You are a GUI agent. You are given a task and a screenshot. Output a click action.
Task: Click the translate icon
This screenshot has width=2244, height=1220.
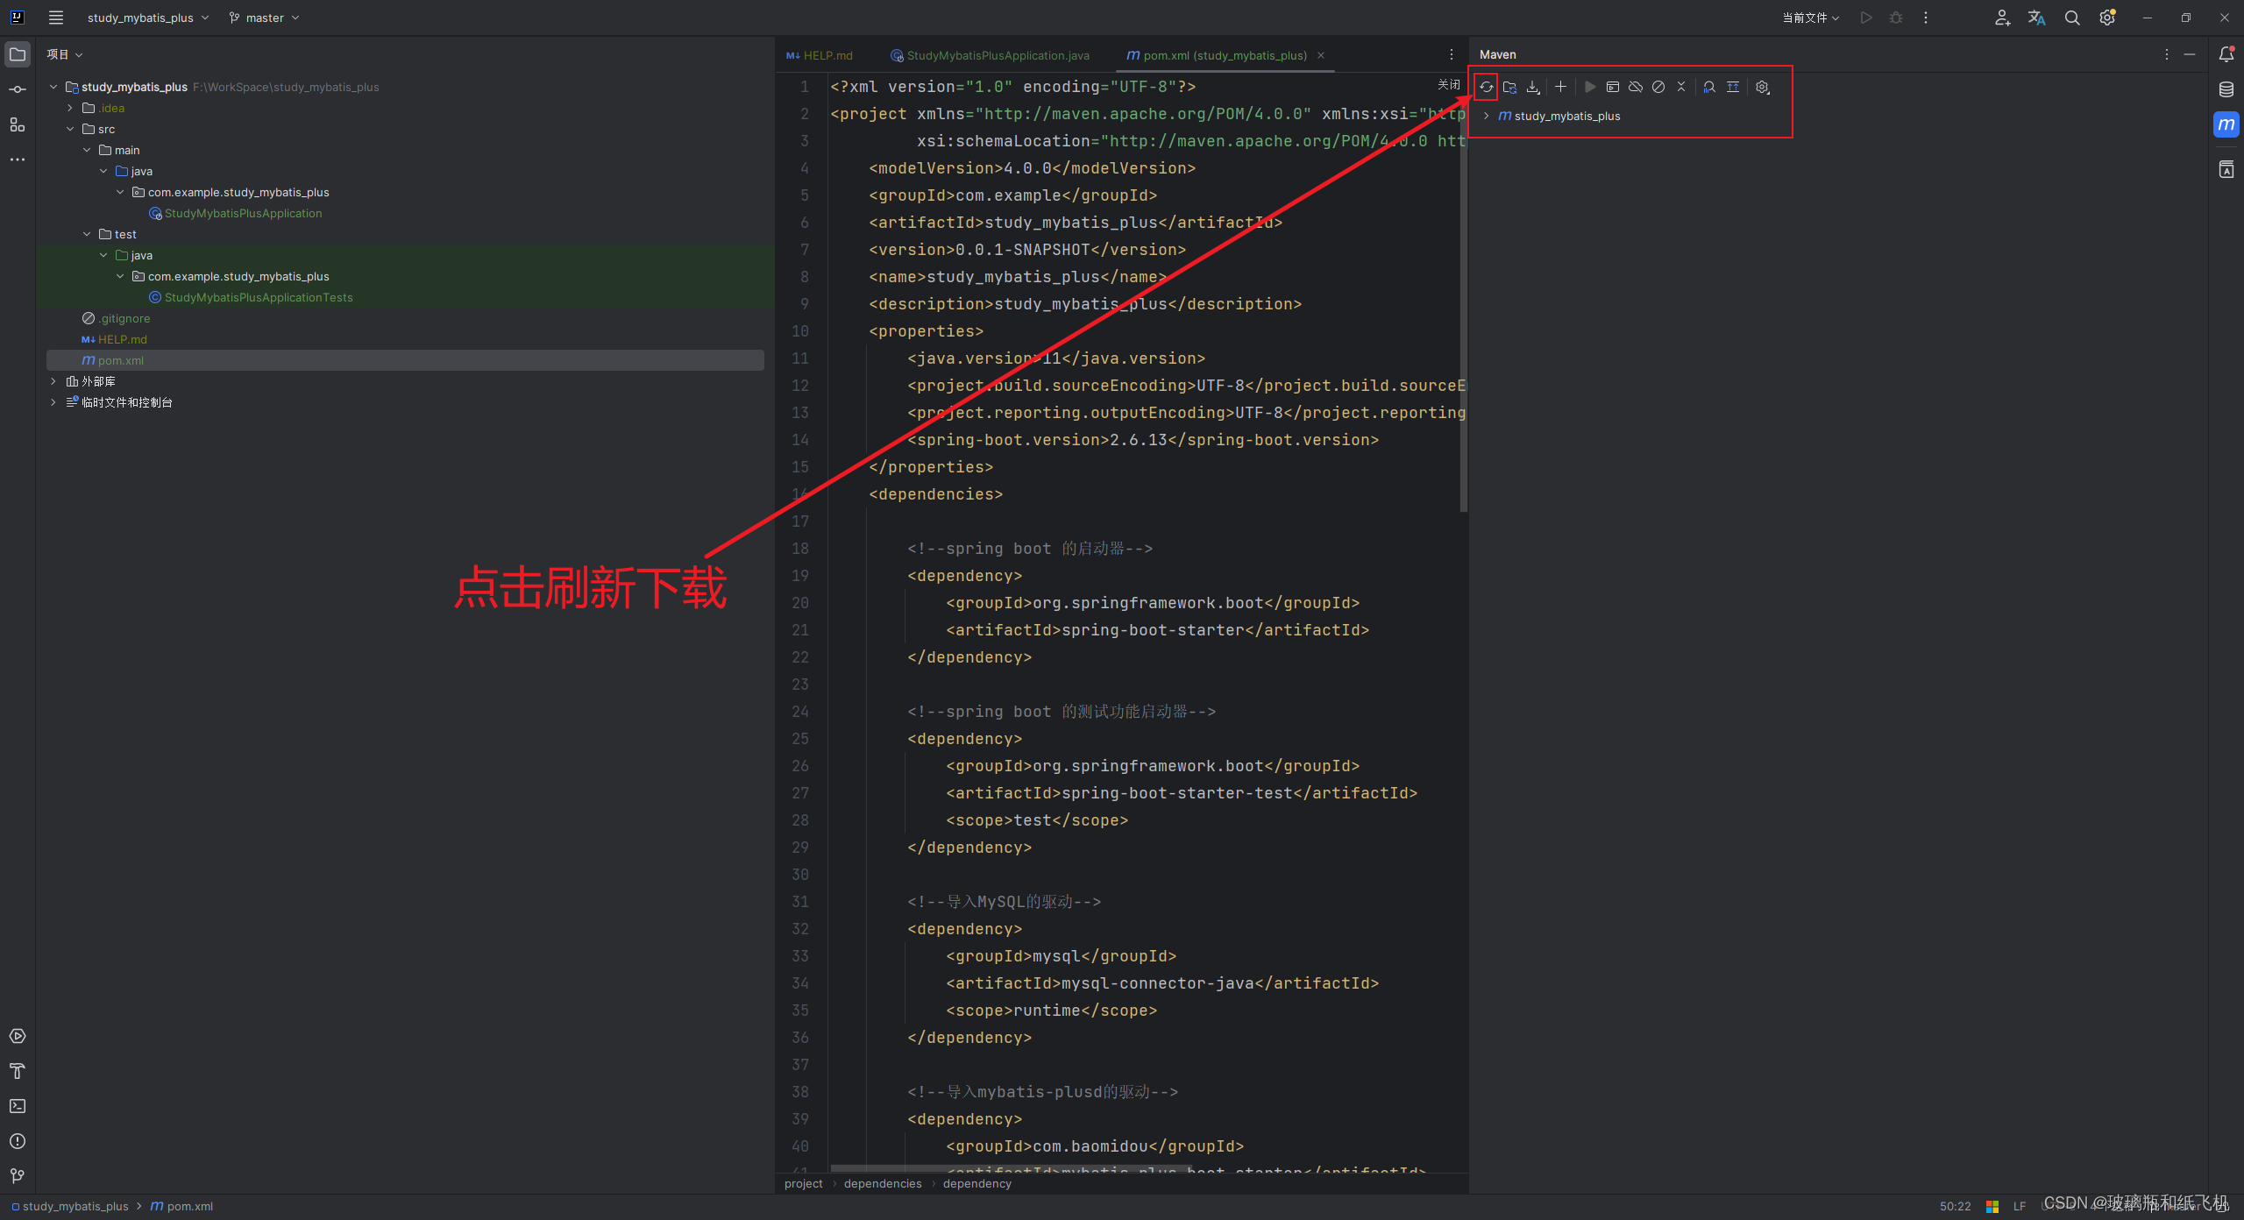click(x=2037, y=18)
